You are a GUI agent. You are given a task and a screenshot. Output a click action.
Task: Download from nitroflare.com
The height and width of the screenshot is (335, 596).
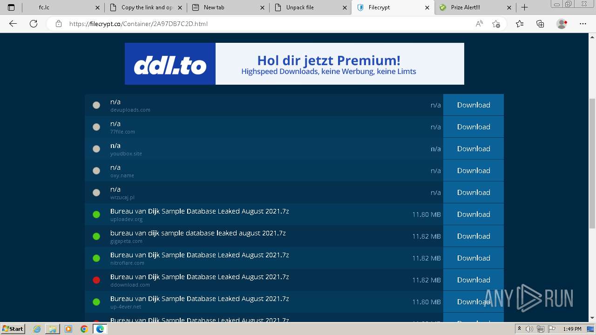click(474, 258)
